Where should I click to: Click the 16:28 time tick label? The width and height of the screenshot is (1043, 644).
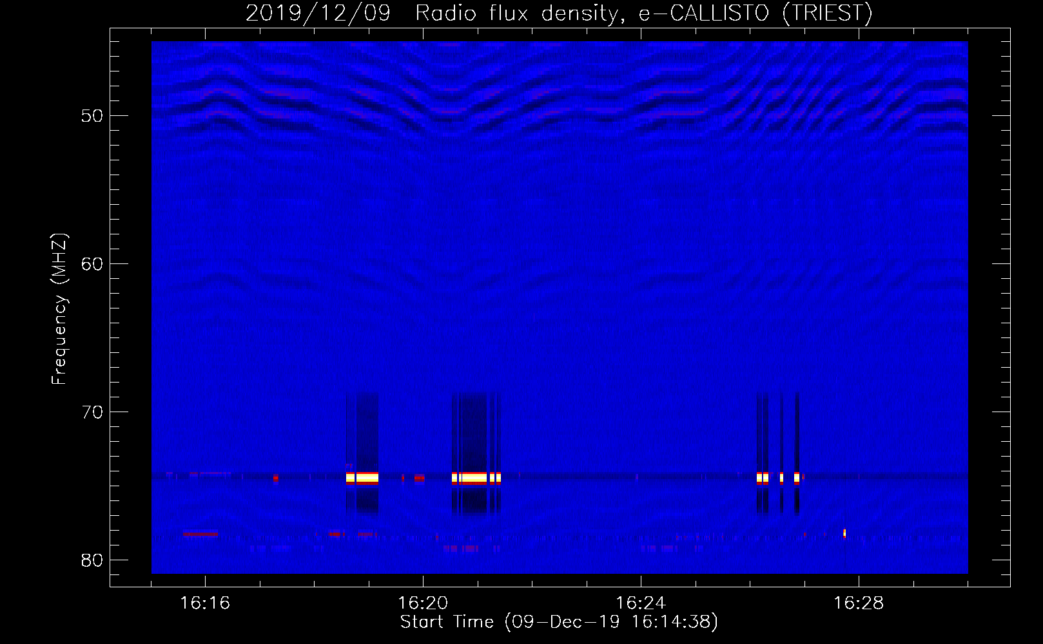click(x=859, y=603)
